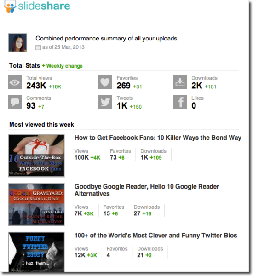Open the Google Graveyard presentation thumbnail
Screen dimensions: 253x276
click(36, 205)
